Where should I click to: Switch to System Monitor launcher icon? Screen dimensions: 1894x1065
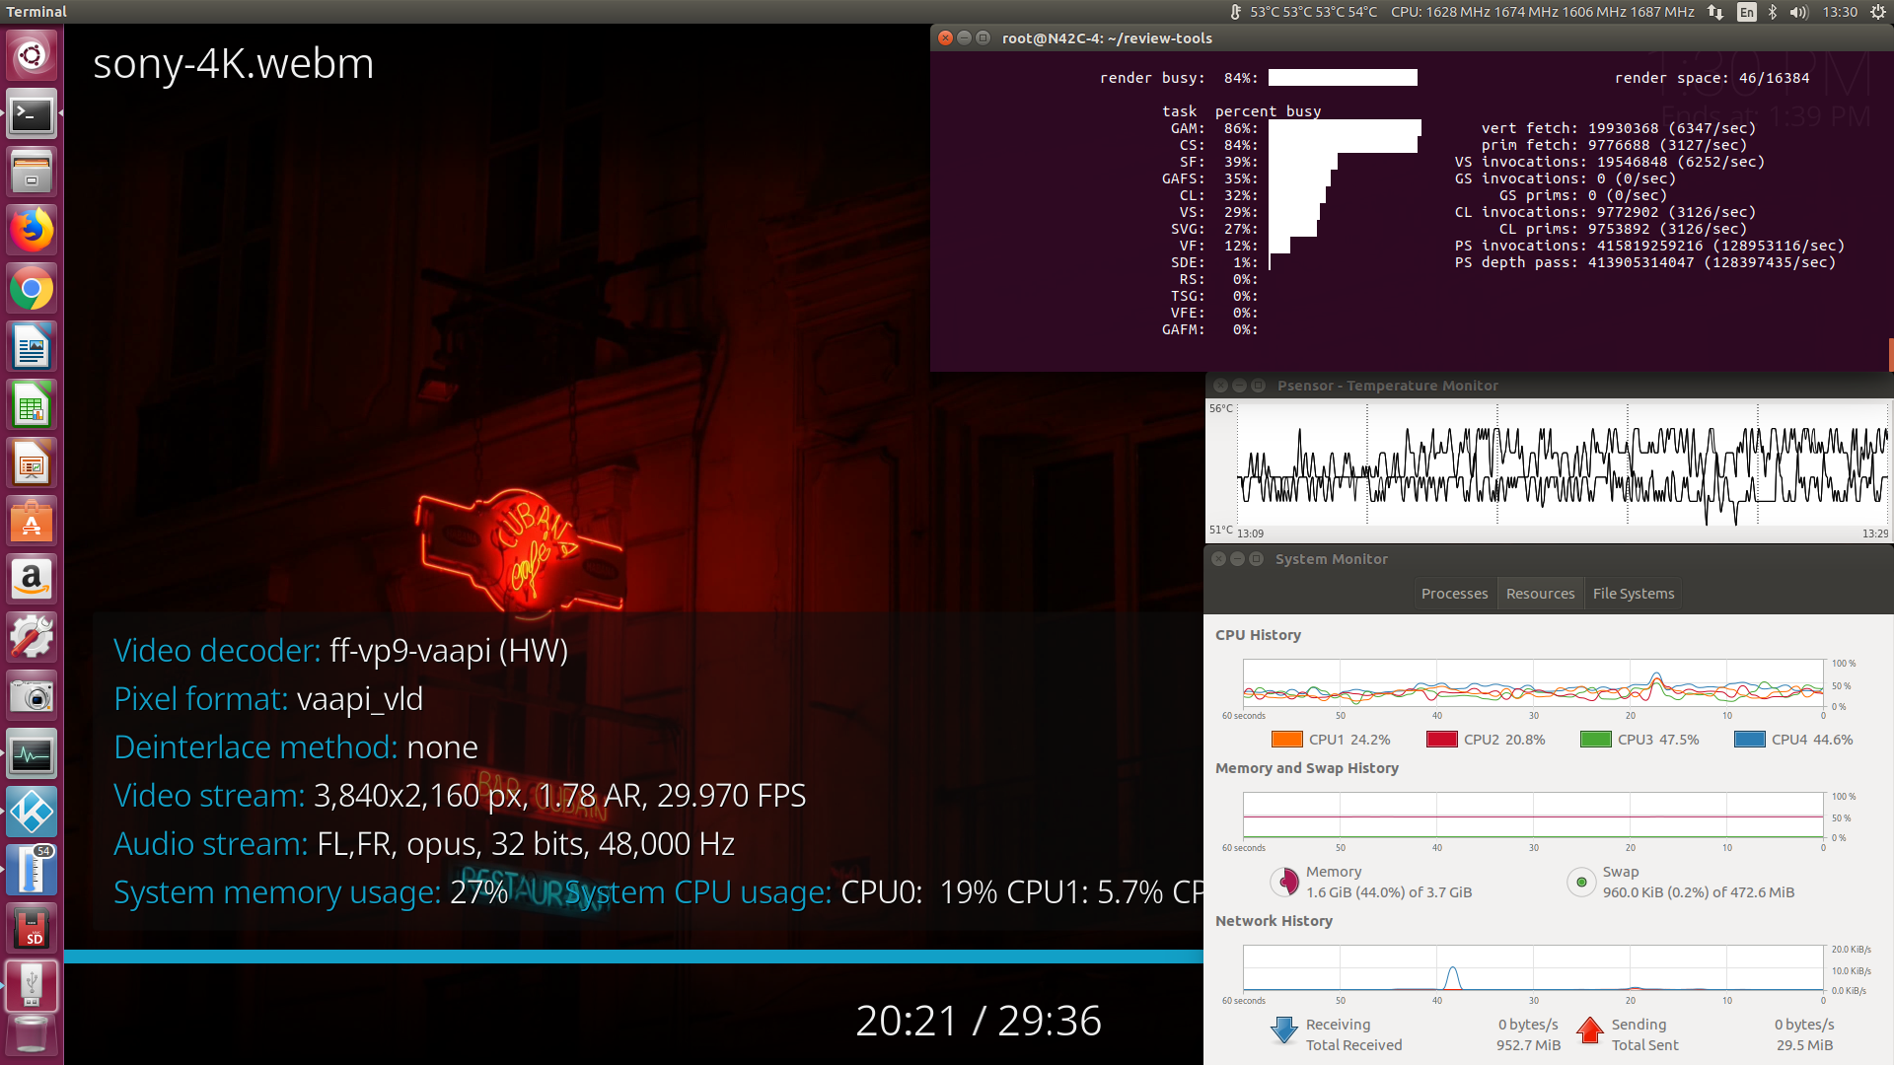[x=32, y=753]
